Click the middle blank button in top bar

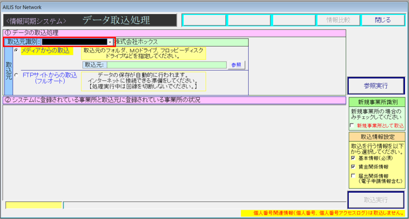coord(248,20)
